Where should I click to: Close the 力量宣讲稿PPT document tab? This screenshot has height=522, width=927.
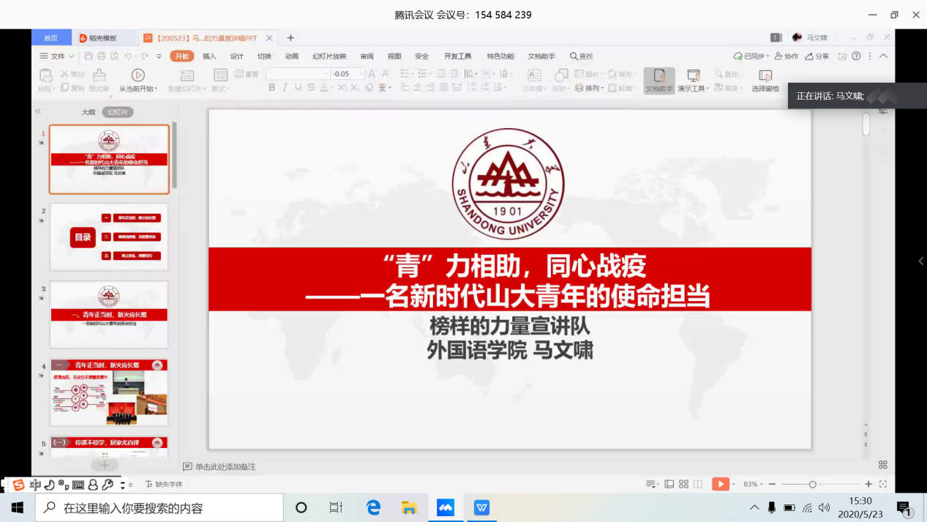tap(269, 38)
